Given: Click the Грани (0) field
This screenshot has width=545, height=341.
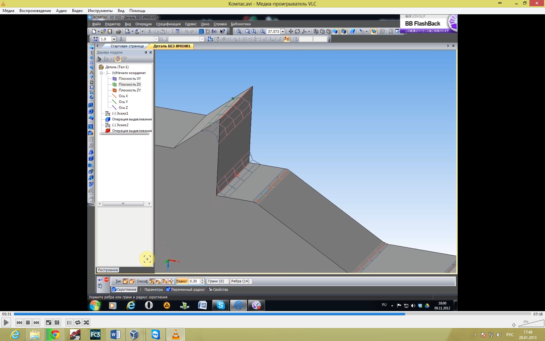Looking at the screenshot, I should click(x=217, y=281).
